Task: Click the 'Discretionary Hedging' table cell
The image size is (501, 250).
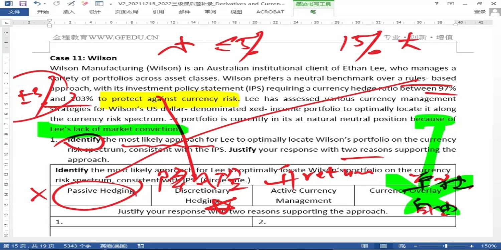Action: click(x=202, y=196)
